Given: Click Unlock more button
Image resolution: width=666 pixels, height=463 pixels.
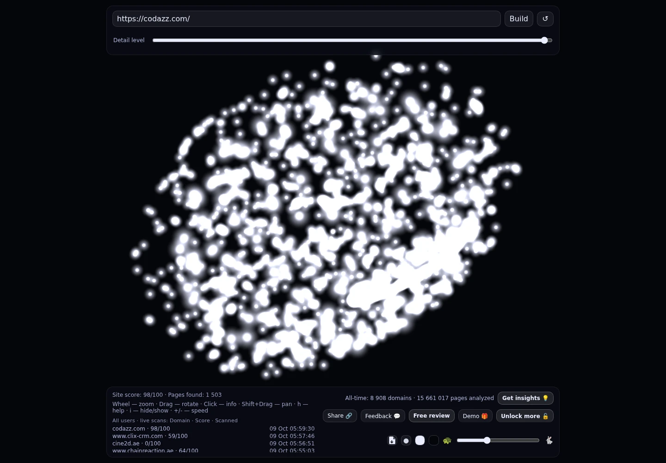Looking at the screenshot, I should click(x=524, y=416).
